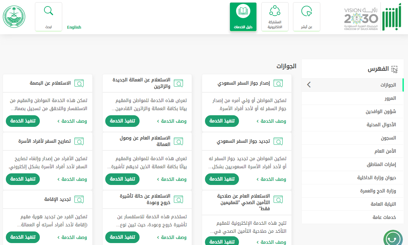Click the تجديد الإقامة service card title

[x=58, y=199]
